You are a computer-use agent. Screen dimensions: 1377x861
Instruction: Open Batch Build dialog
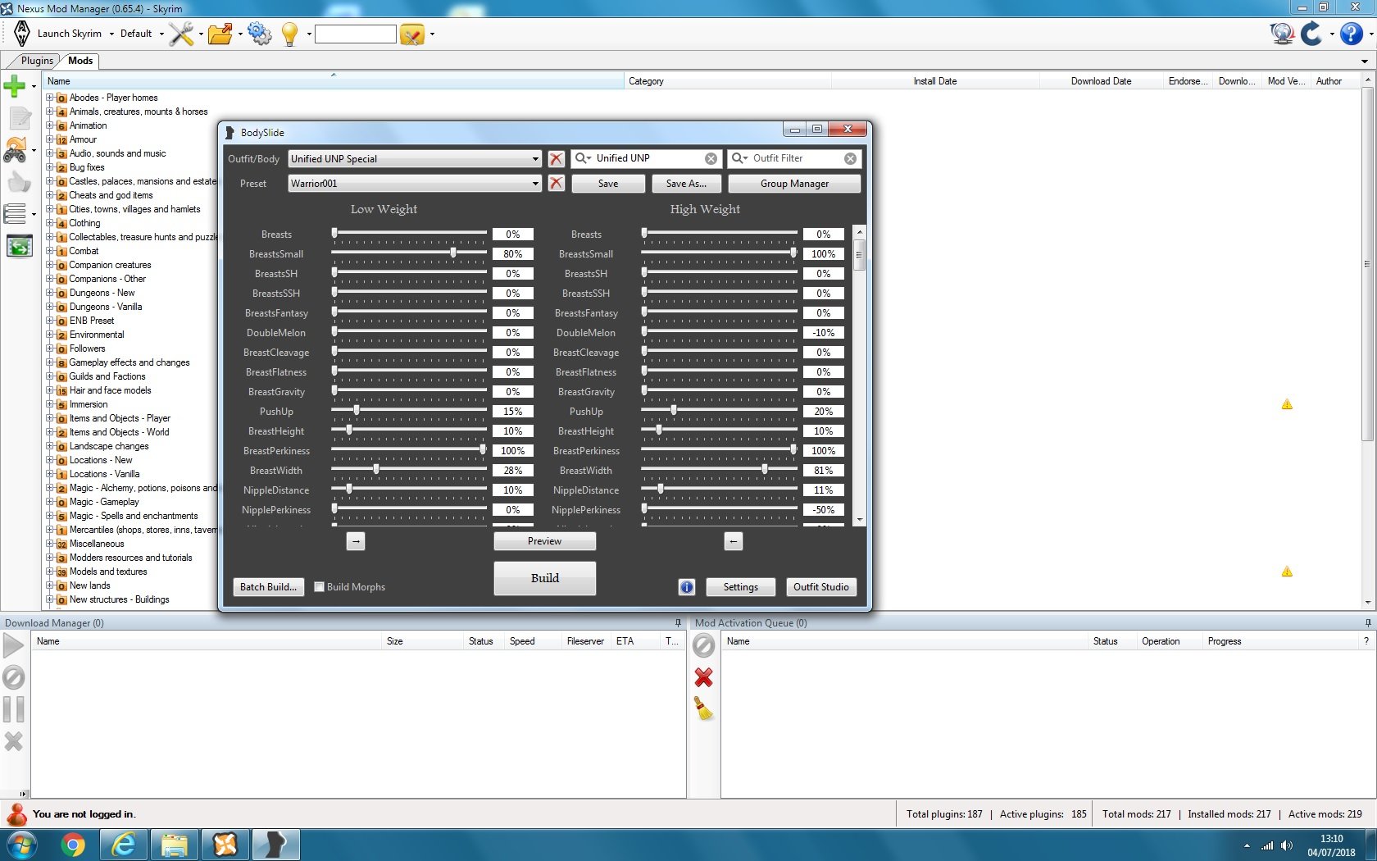pyautogui.click(x=268, y=587)
